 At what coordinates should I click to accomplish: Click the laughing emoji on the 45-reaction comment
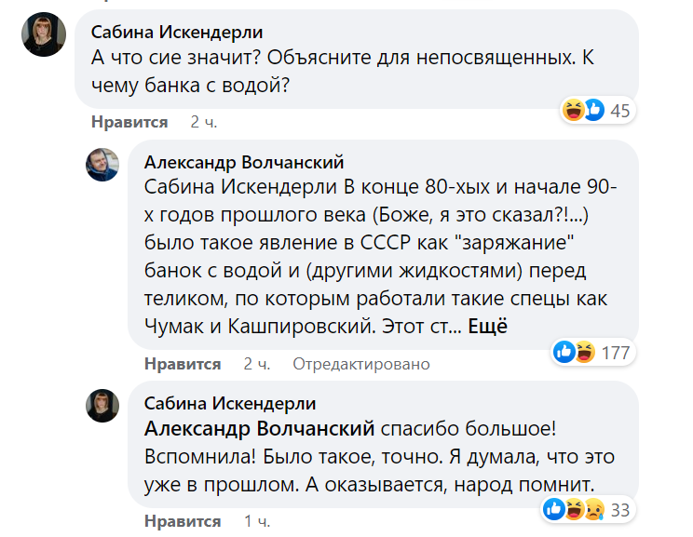point(573,110)
